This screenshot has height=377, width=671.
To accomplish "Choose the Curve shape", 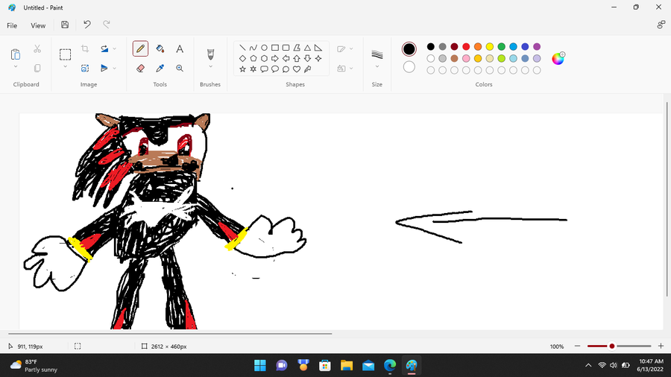I will pos(253,48).
